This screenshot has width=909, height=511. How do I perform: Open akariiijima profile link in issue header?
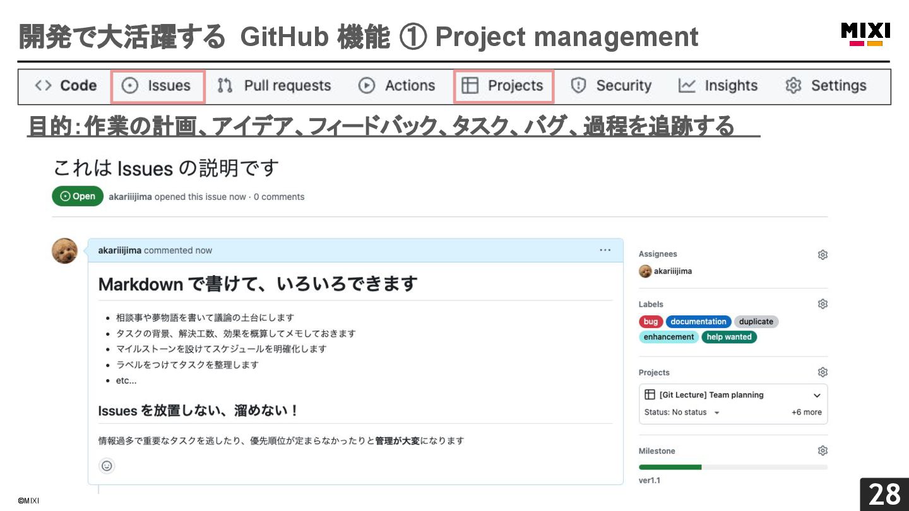(x=130, y=197)
